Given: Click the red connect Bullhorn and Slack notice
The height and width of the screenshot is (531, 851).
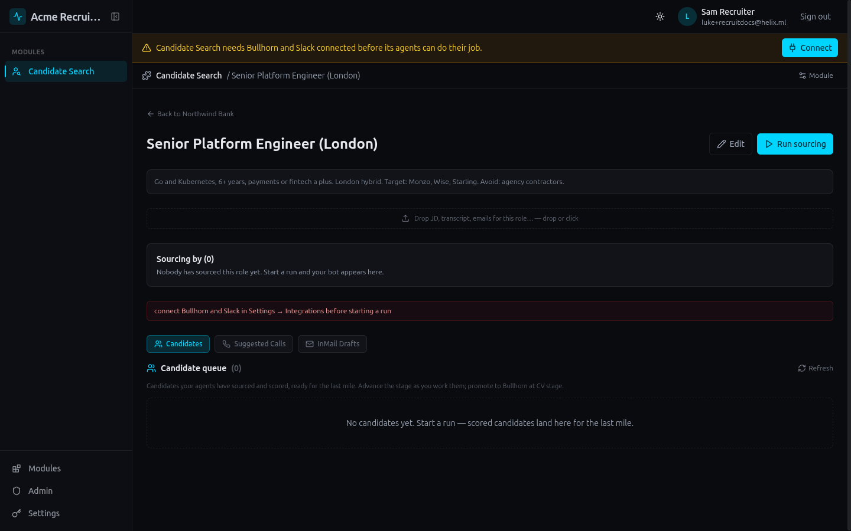Looking at the screenshot, I should pos(490,311).
